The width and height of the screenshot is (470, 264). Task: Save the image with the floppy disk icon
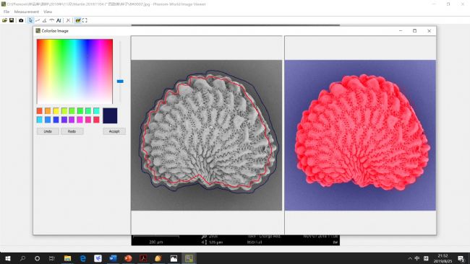(x=12, y=20)
